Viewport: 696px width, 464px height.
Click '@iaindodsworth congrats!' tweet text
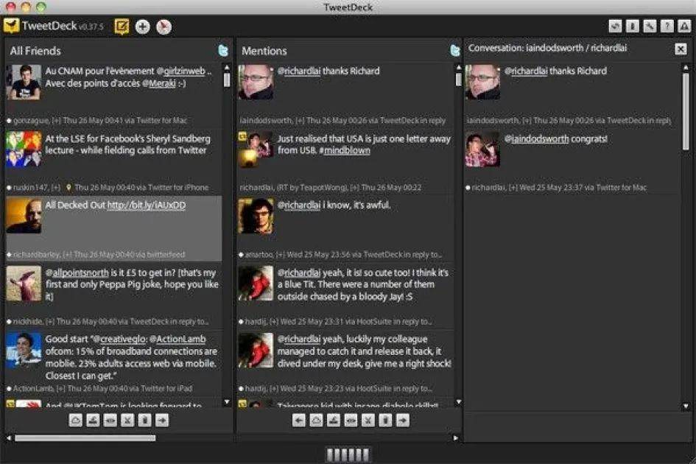pyautogui.click(x=556, y=139)
